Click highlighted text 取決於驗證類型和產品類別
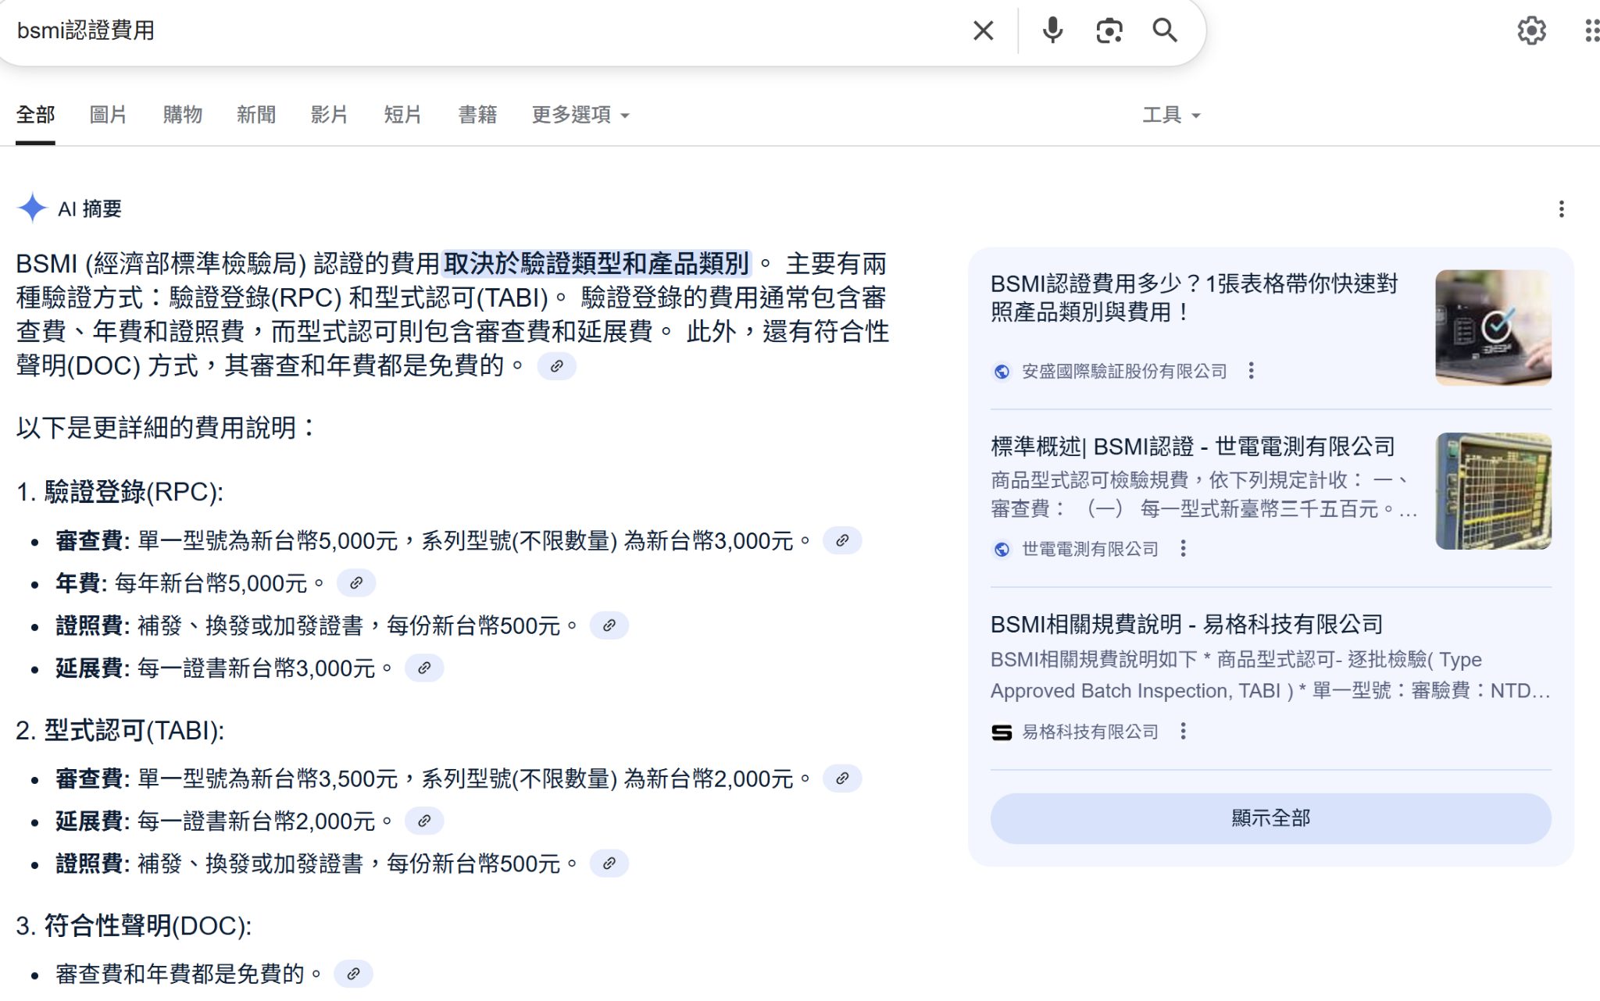 (x=597, y=264)
